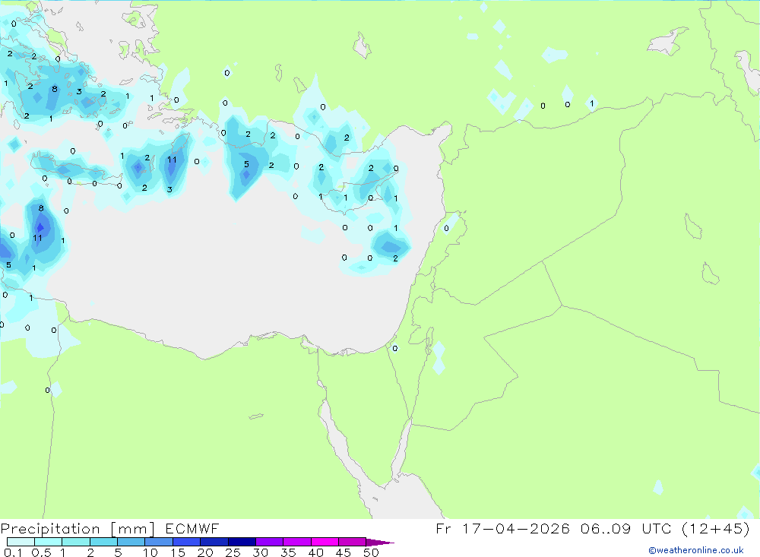The image size is (760, 557).
Task: Pick the 35–40 mm legend swatch
Action: tap(297, 542)
